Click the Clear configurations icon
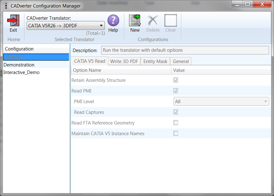Image resolution: width=274 pixels, height=196 pixels. 171,20
